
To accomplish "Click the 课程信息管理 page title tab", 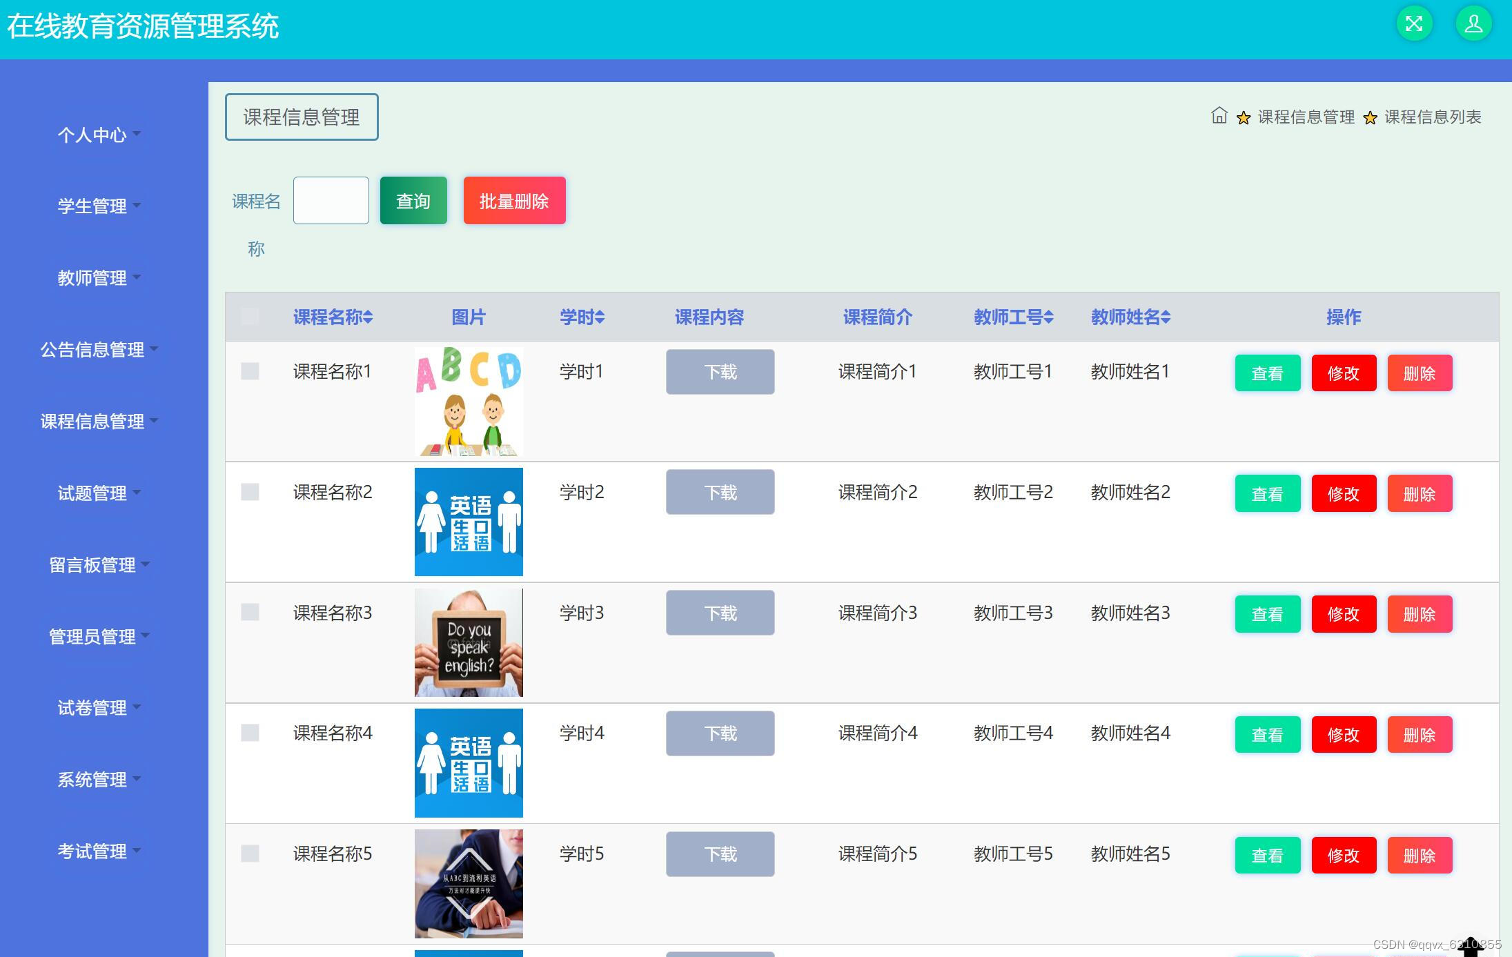I will click(302, 117).
